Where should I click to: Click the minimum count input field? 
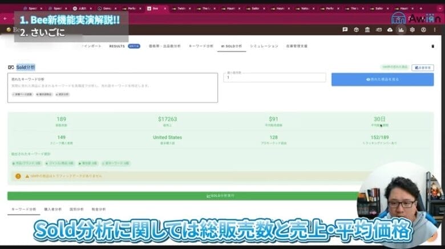(274, 78)
